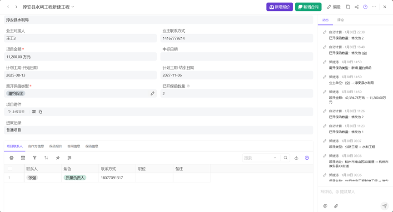The width and height of the screenshot is (393, 212).
Task: Click the download icon next to search
Action: pos(296,158)
